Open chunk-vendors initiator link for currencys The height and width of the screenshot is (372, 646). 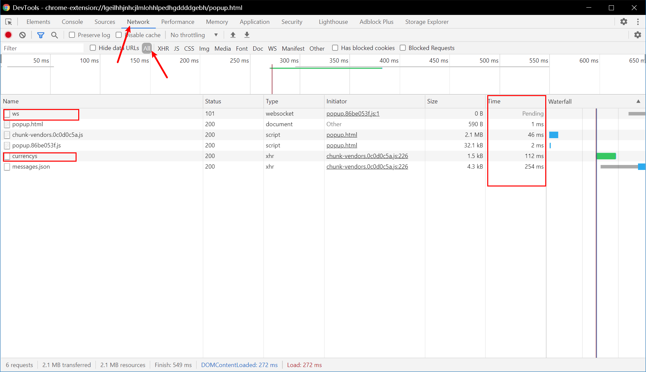click(x=367, y=156)
